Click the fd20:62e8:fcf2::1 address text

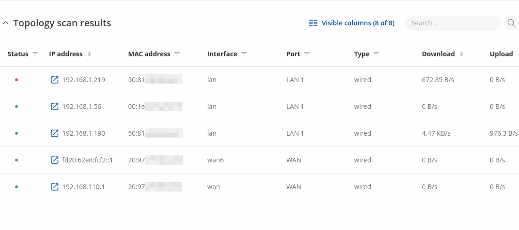pyautogui.click(x=87, y=160)
